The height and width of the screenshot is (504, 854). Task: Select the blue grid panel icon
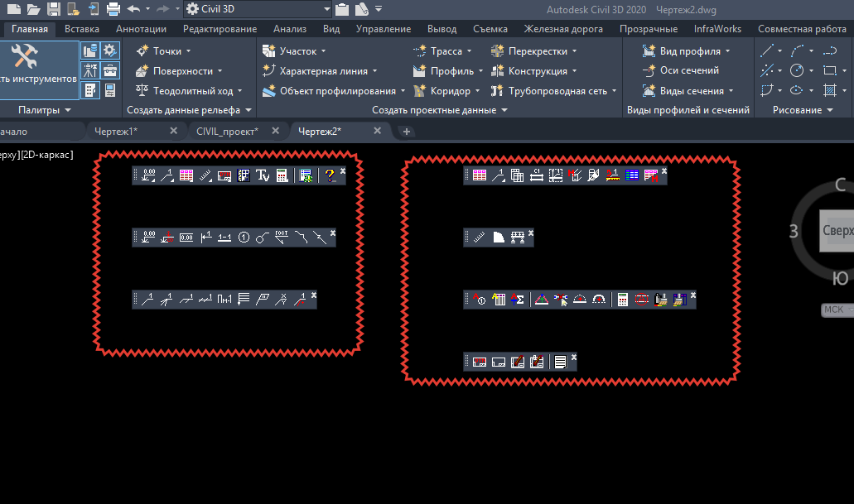(244, 175)
